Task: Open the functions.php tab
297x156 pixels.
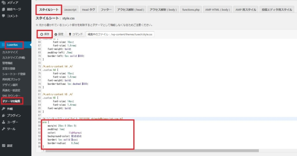Action: [x=191, y=10]
